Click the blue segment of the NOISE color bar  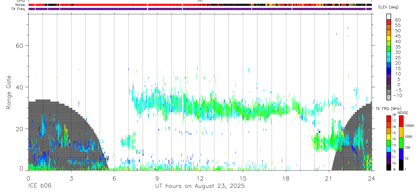[401, 154]
